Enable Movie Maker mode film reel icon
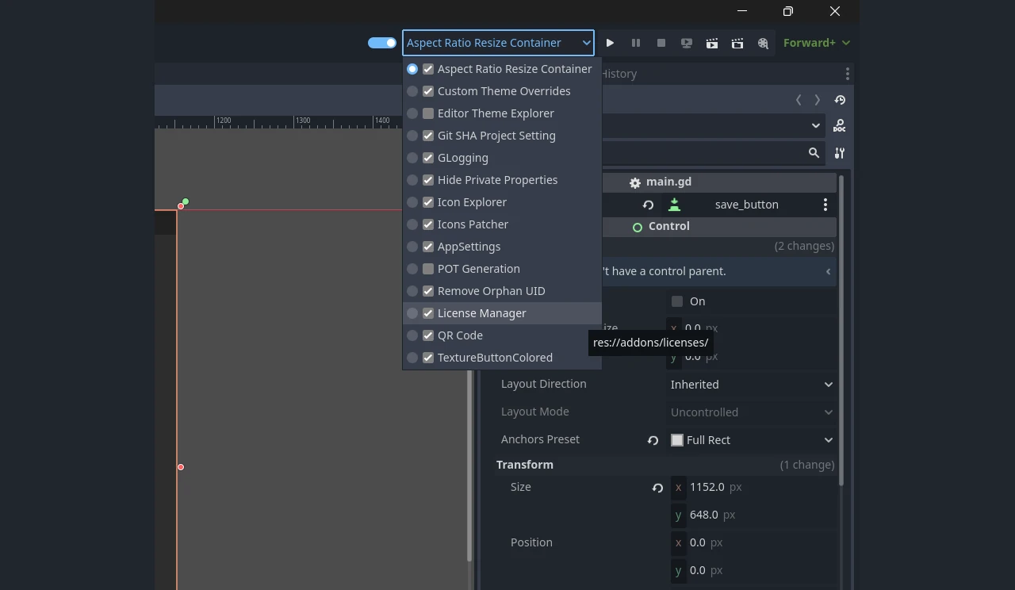This screenshot has width=1015, height=590. point(763,43)
